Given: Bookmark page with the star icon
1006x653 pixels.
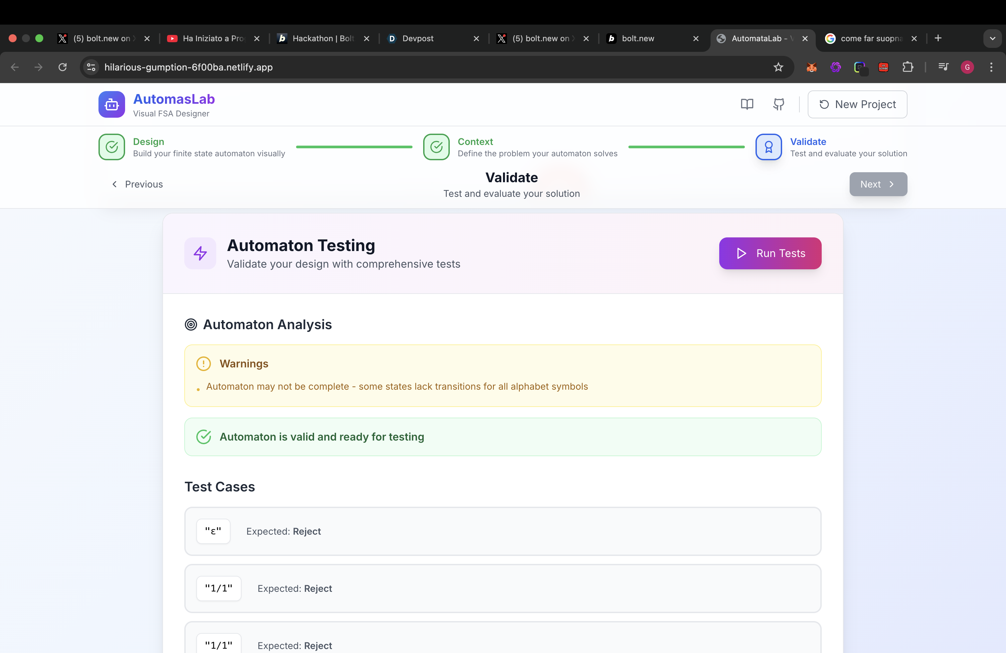Looking at the screenshot, I should (x=778, y=67).
